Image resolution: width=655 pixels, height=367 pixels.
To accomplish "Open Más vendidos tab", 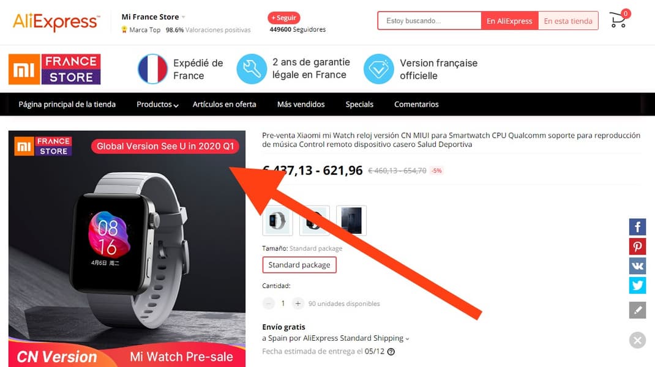I will (301, 105).
